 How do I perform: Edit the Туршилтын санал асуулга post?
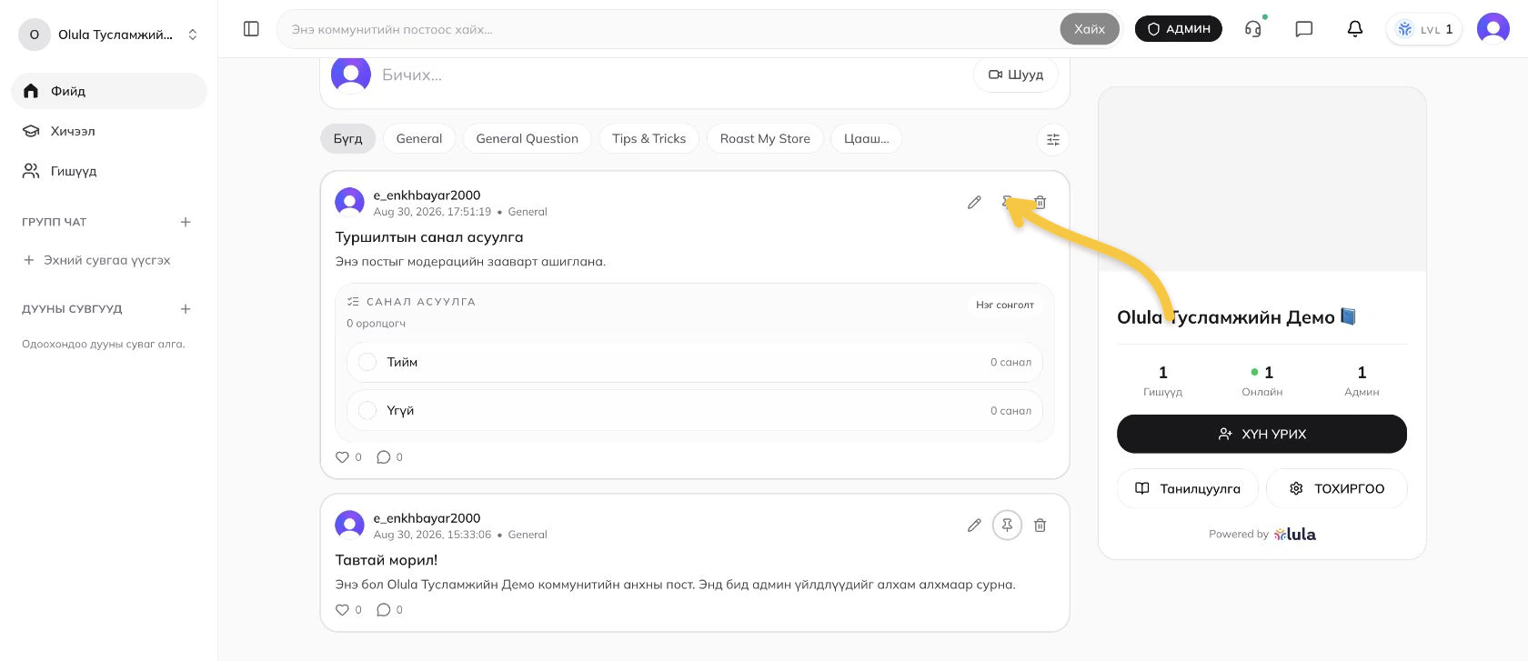tap(974, 202)
